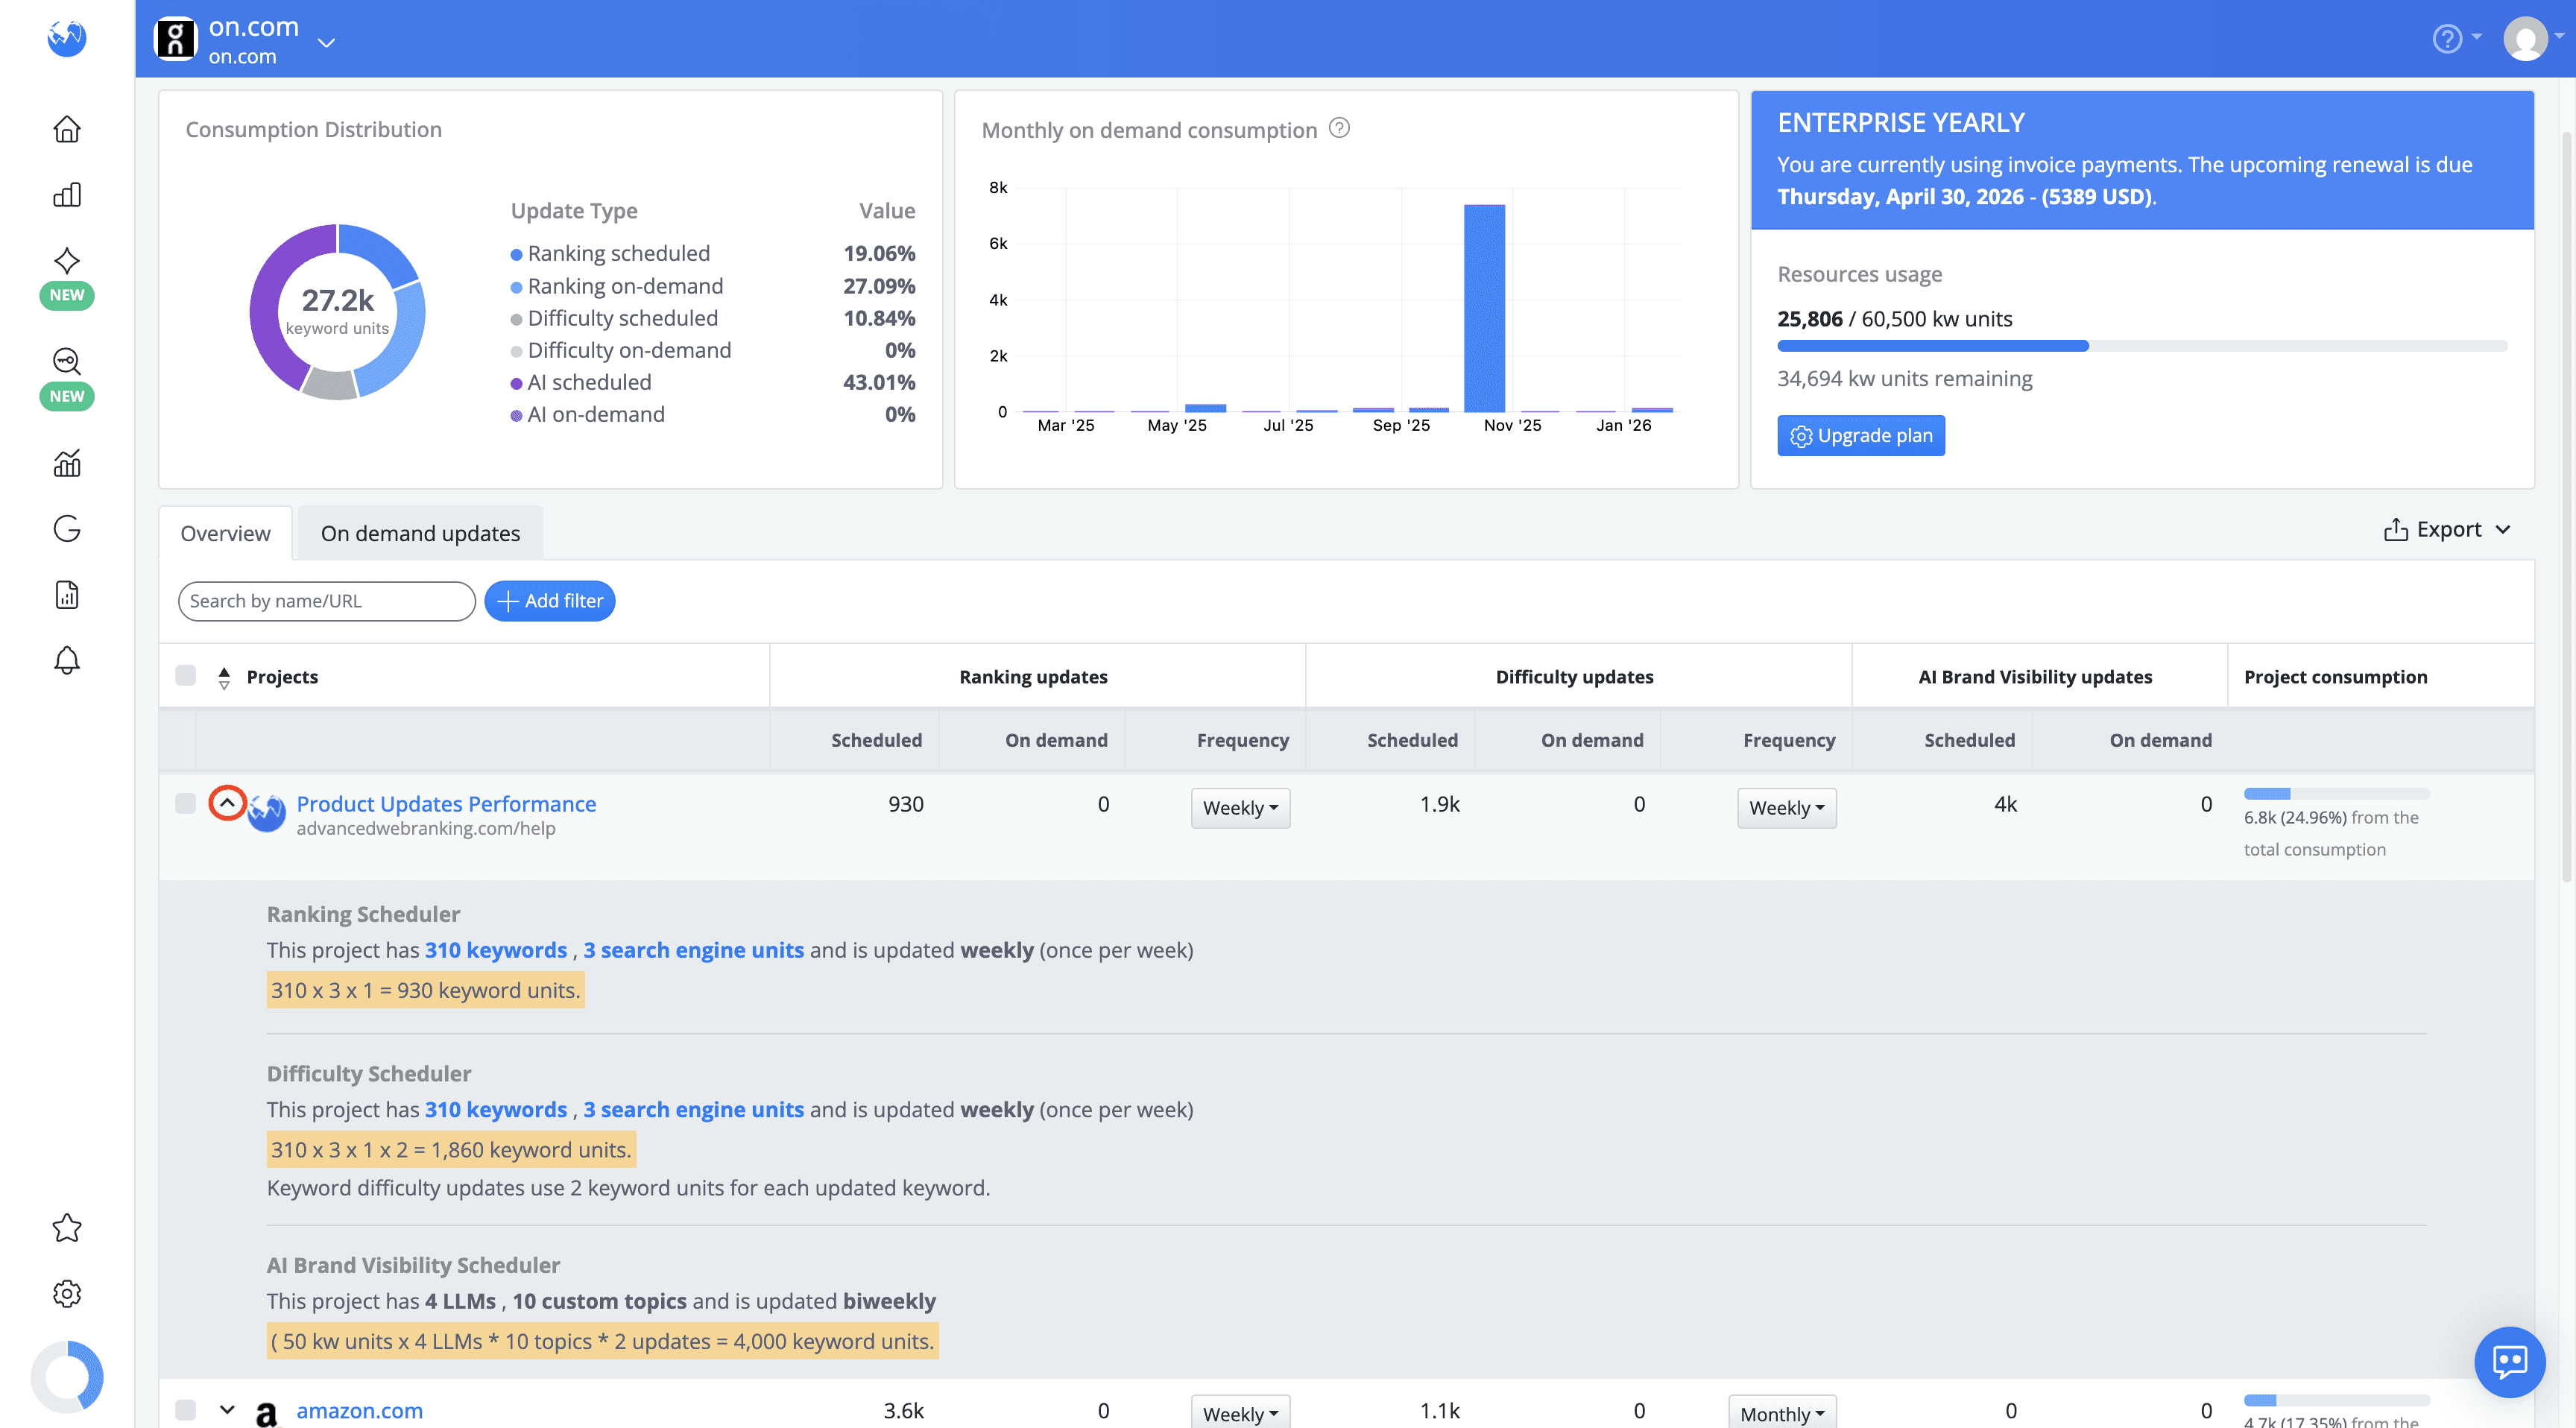Open the Google integrations section

pos(66,529)
